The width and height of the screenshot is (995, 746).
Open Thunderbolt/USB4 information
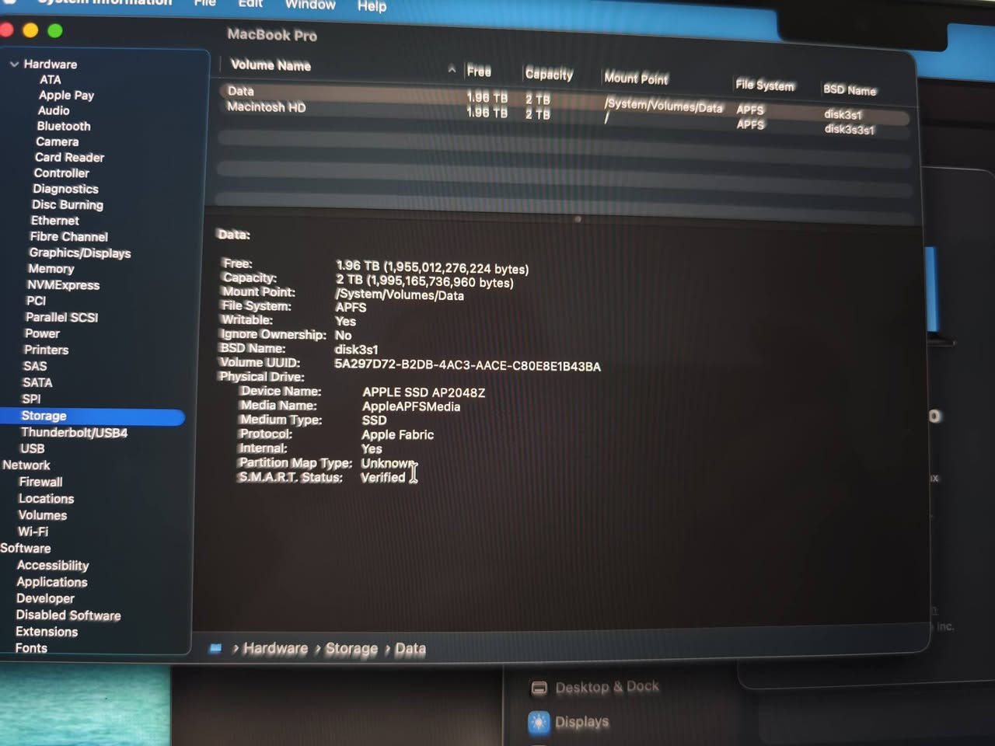74,432
